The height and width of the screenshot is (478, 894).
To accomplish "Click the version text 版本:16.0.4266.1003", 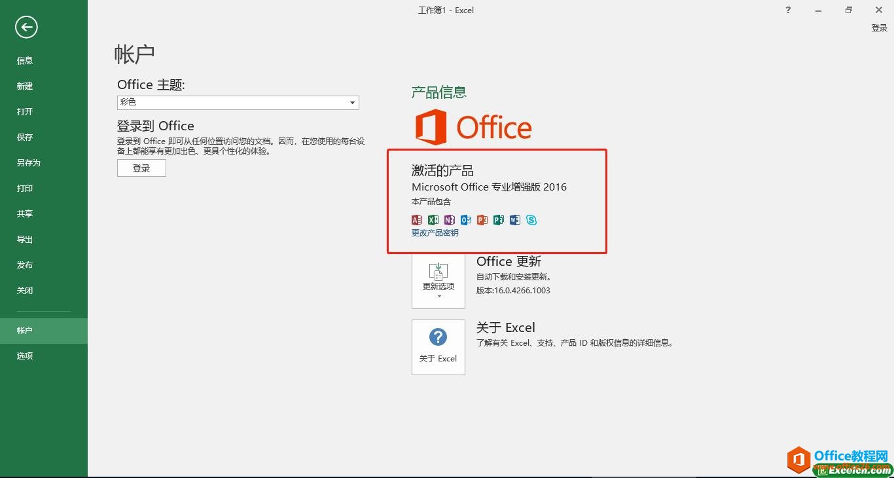I will [513, 291].
